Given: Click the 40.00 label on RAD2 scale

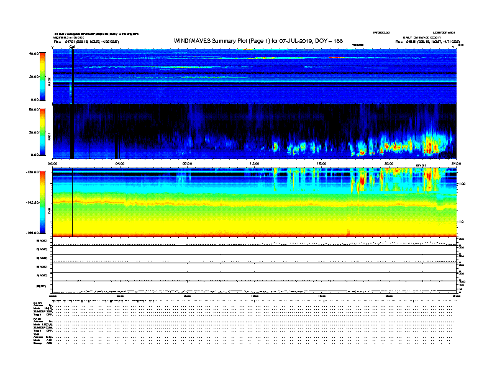Looking at the screenshot, I should pos(34,53).
